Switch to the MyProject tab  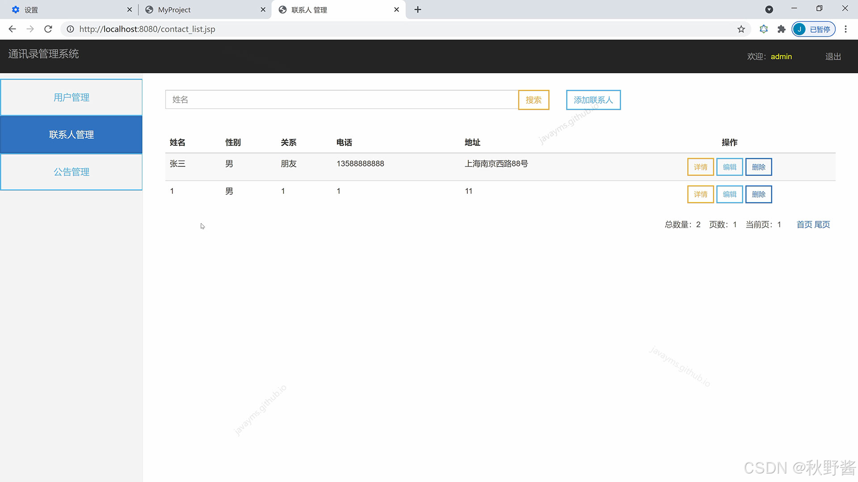[x=201, y=9]
